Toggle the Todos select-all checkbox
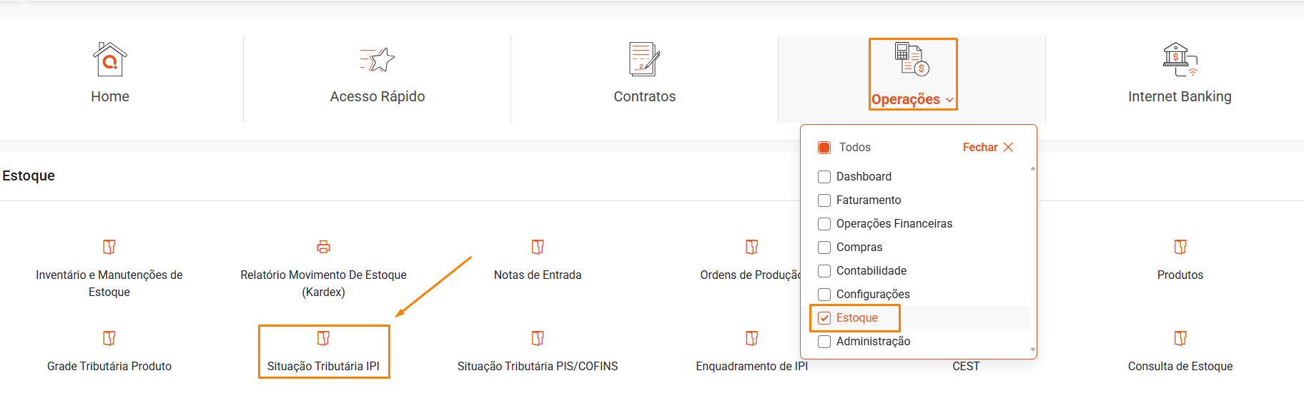The height and width of the screenshot is (408, 1304). pyautogui.click(x=824, y=148)
